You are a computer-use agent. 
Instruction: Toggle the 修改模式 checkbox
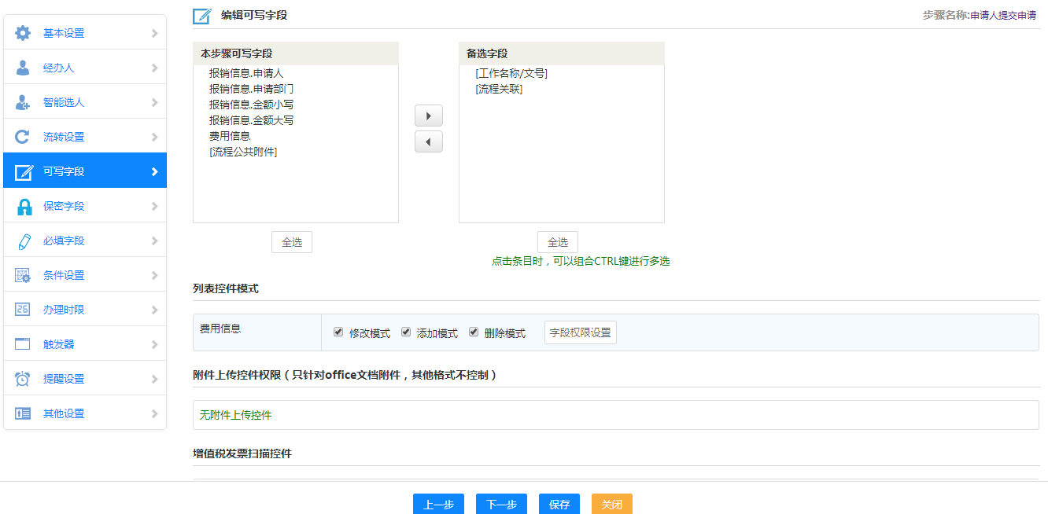pyautogui.click(x=338, y=332)
